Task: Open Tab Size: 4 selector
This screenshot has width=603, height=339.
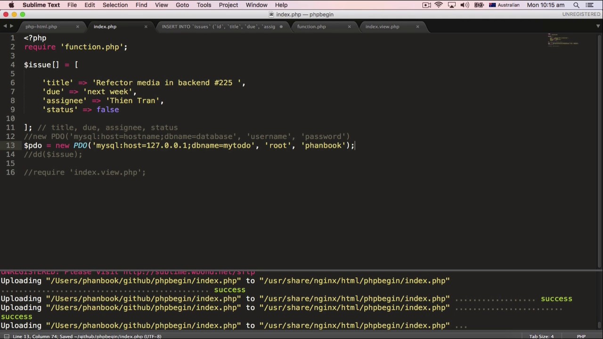Action: pyautogui.click(x=541, y=336)
